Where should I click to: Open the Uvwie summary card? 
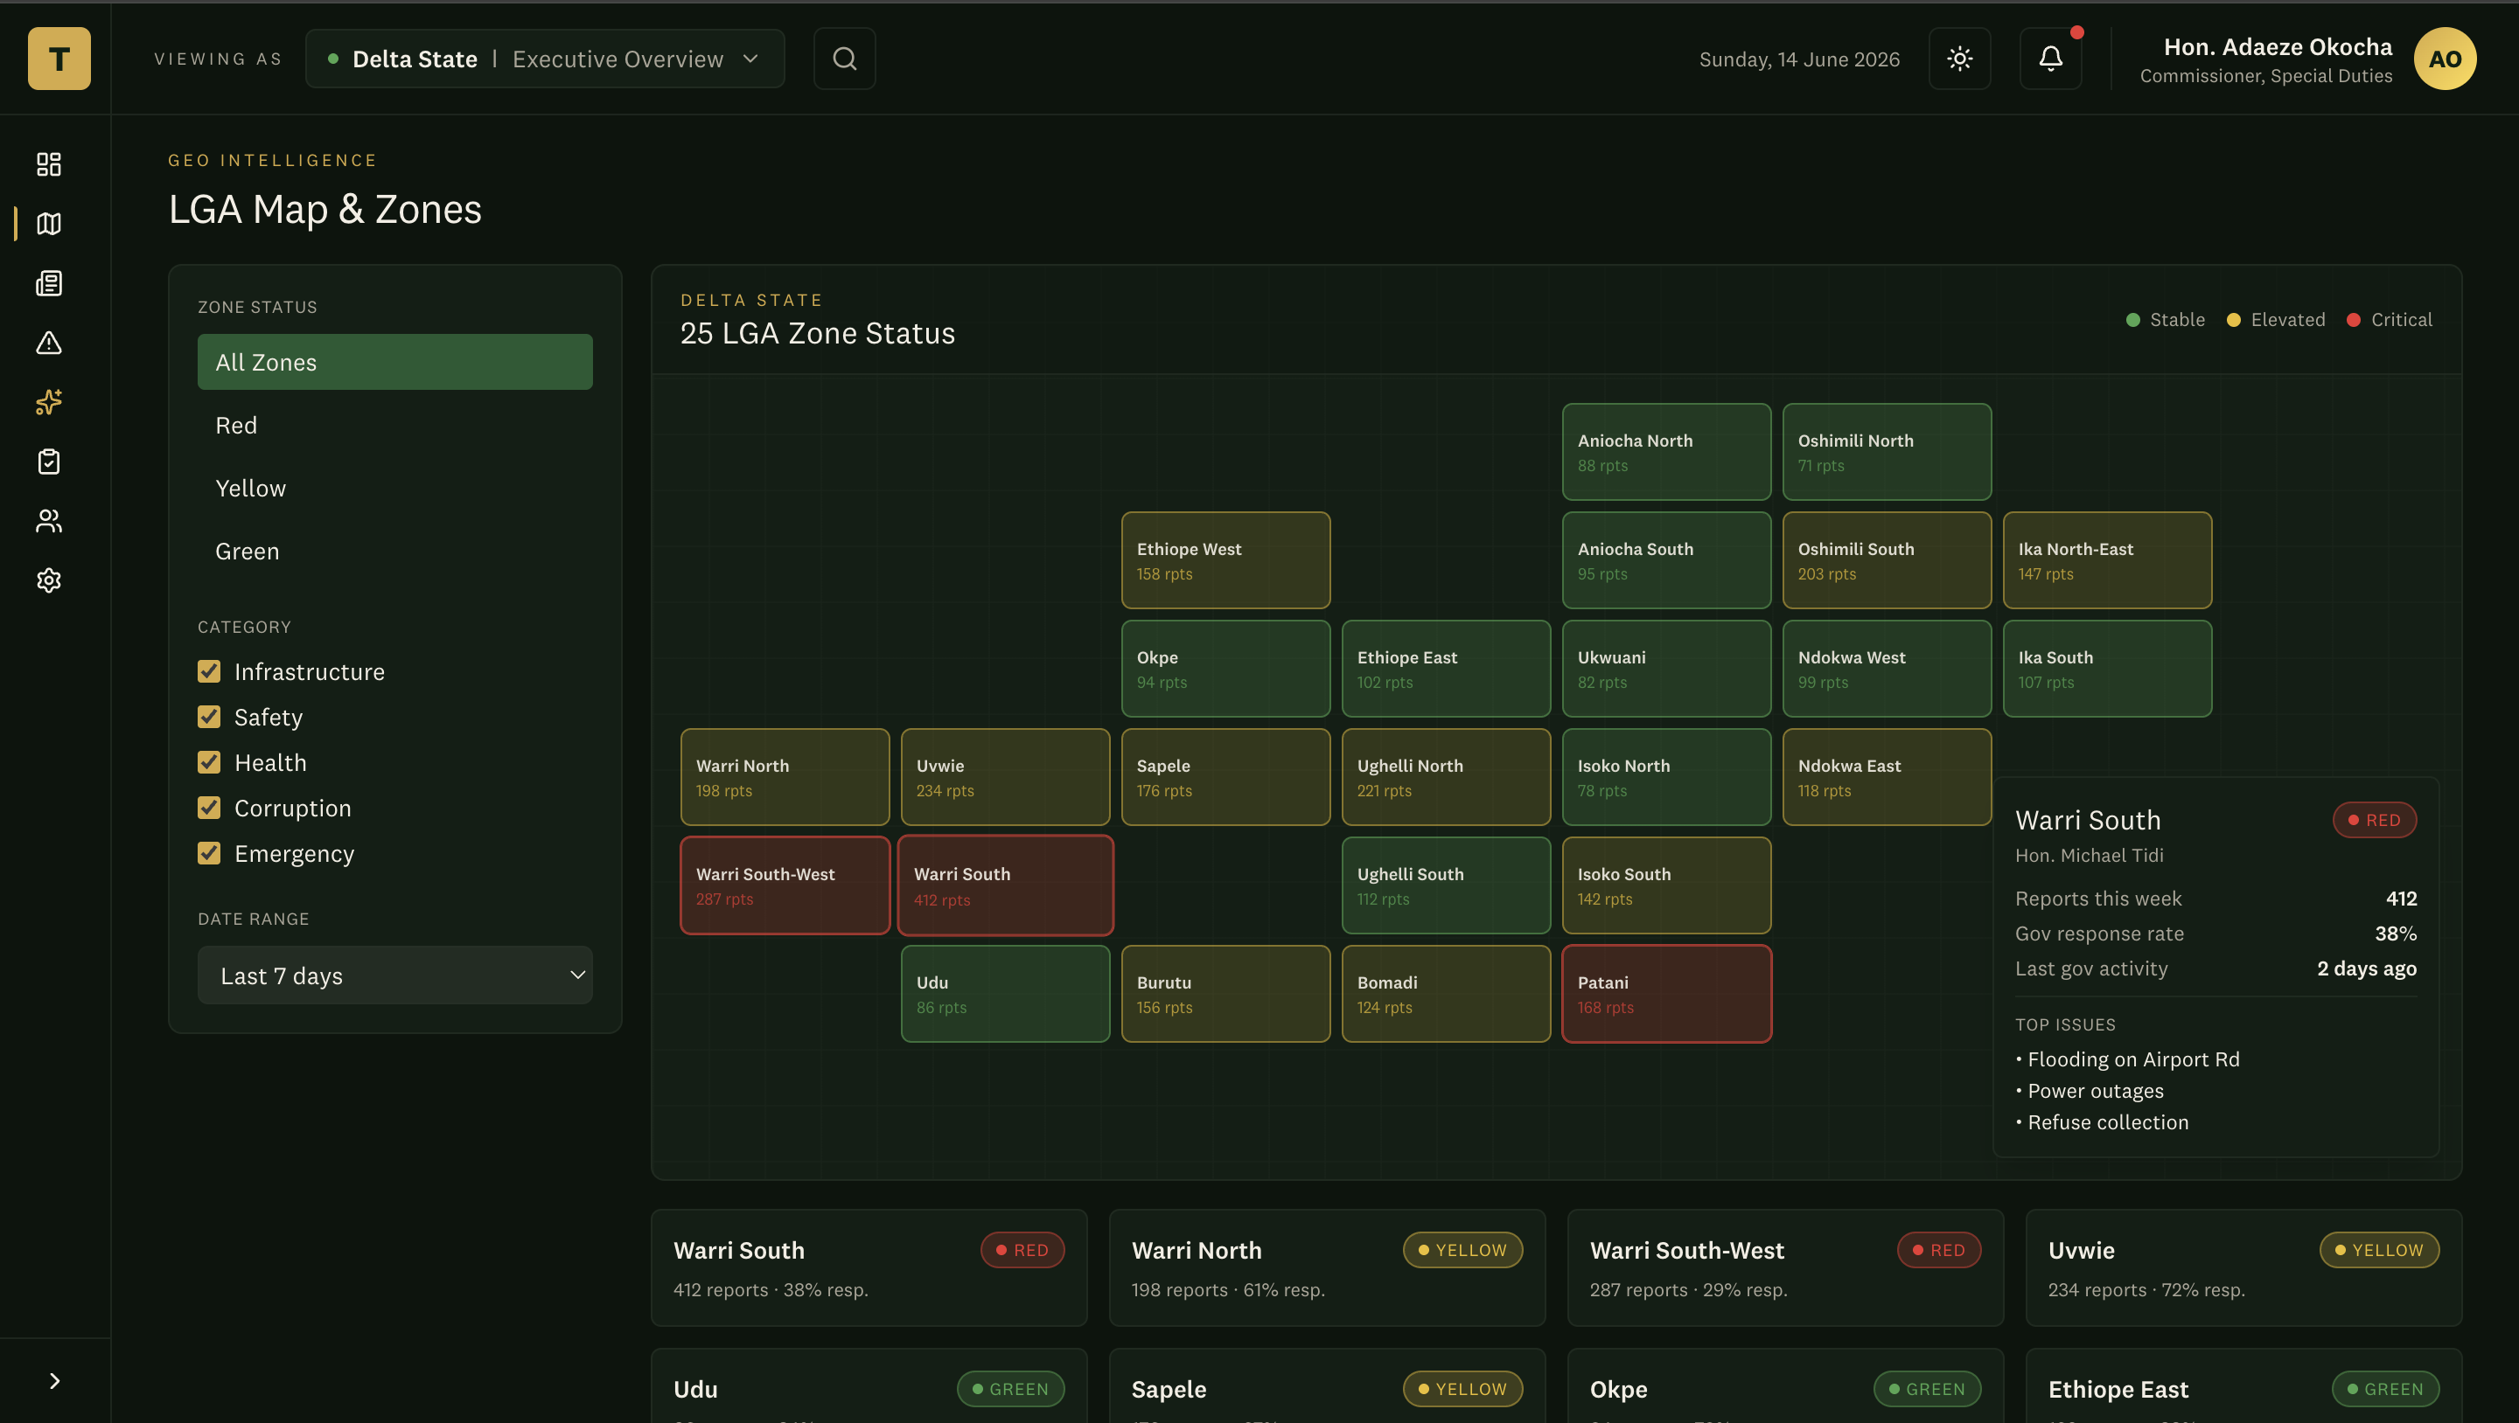tap(2243, 1267)
